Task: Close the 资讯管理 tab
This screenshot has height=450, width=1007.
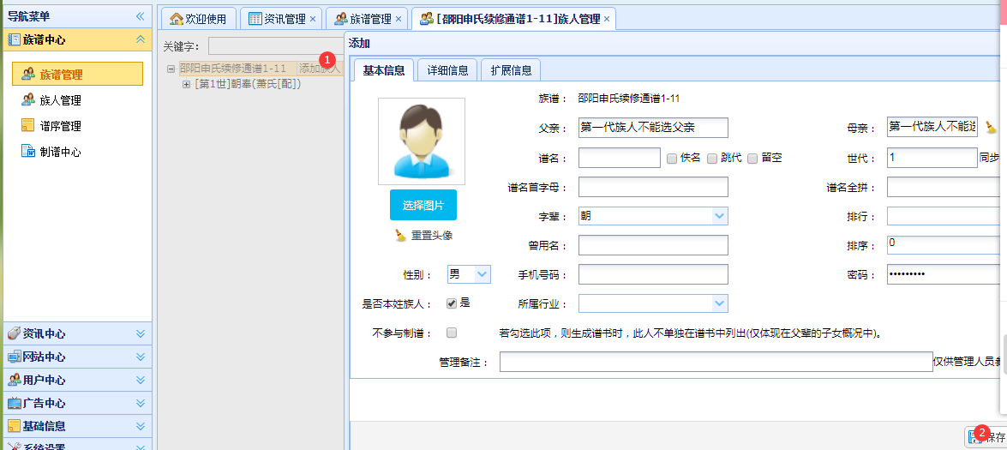Action: pyautogui.click(x=313, y=19)
